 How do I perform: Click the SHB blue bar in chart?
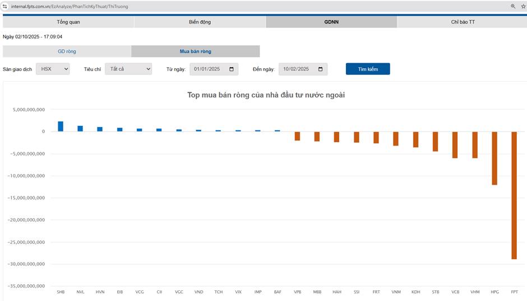click(61, 126)
